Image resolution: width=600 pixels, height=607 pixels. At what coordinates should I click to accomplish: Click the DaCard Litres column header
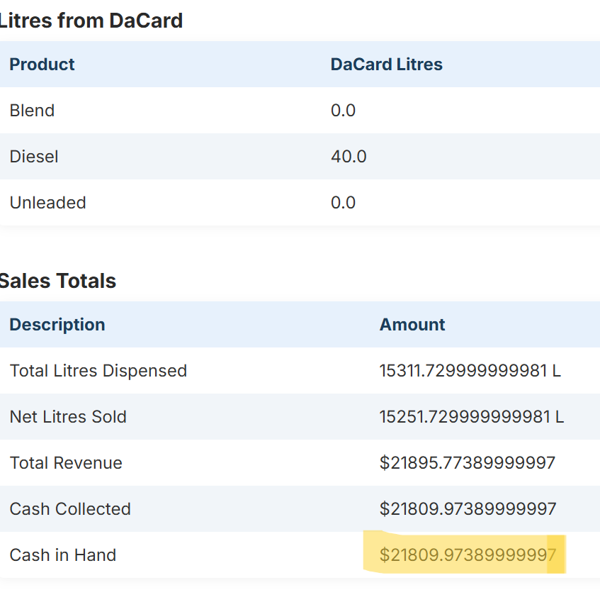(x=386, y=65)
